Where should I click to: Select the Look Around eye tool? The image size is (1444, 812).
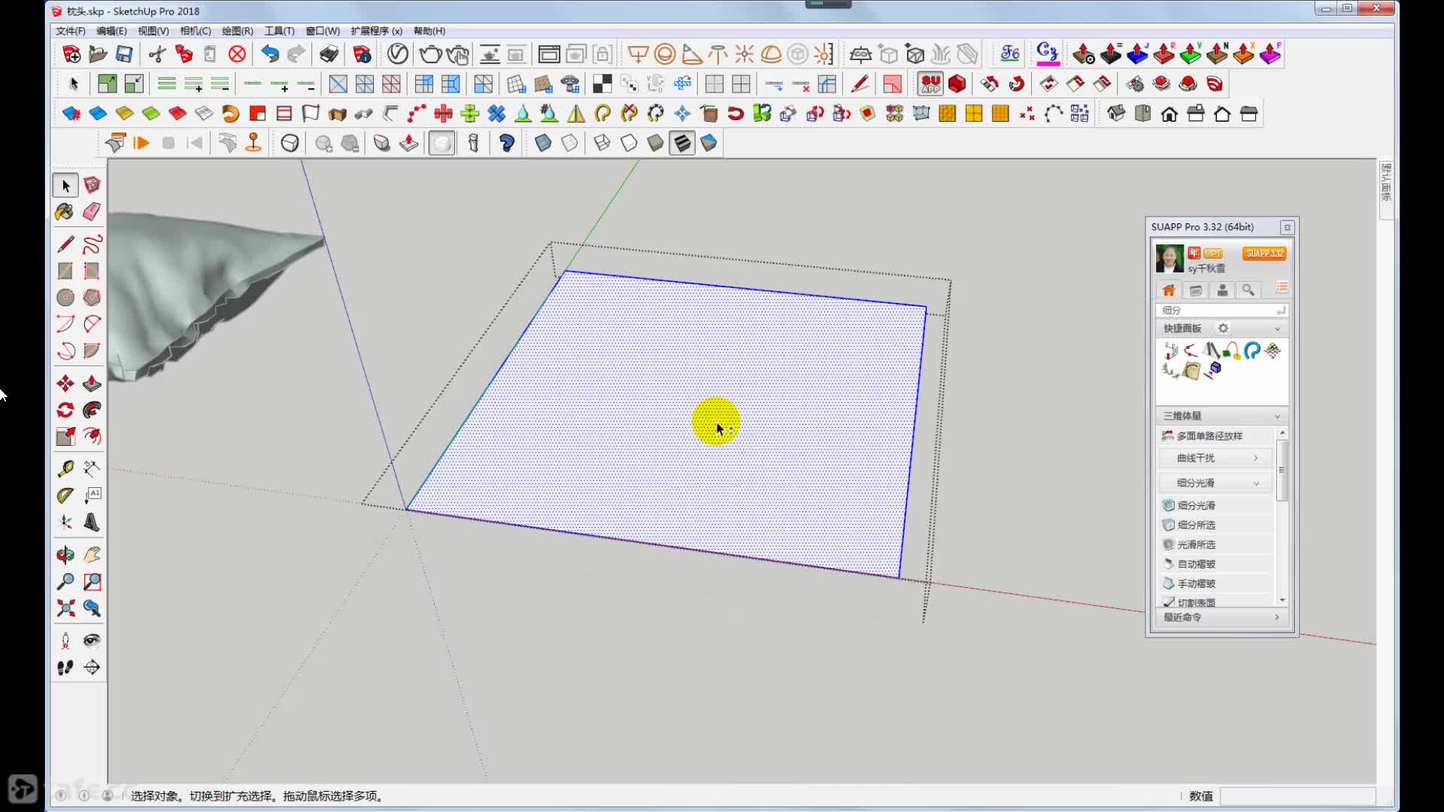(92, 641)
